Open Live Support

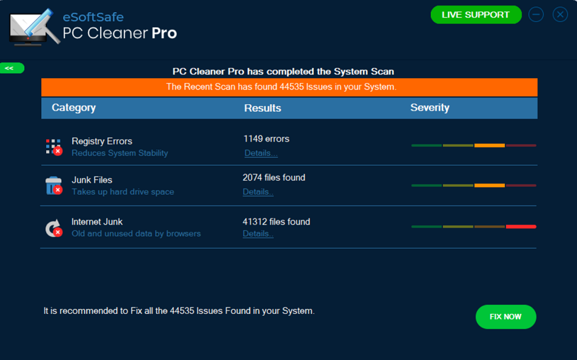476,15
